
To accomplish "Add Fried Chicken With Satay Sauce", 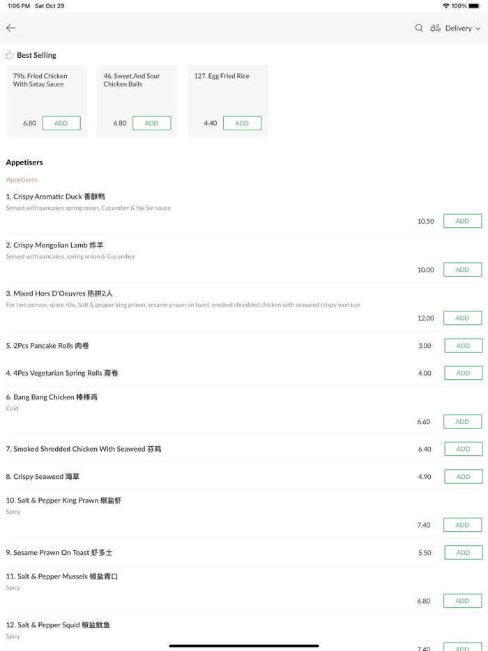I will [61, 123].
